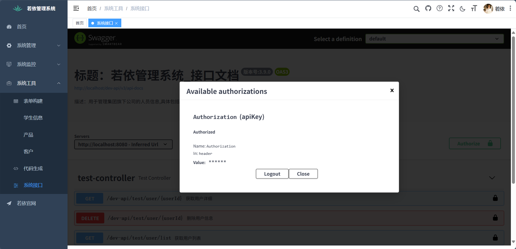516x249 pixels.
Task: Toggle fullscreen mode icon
Action: tap(451, 8)
